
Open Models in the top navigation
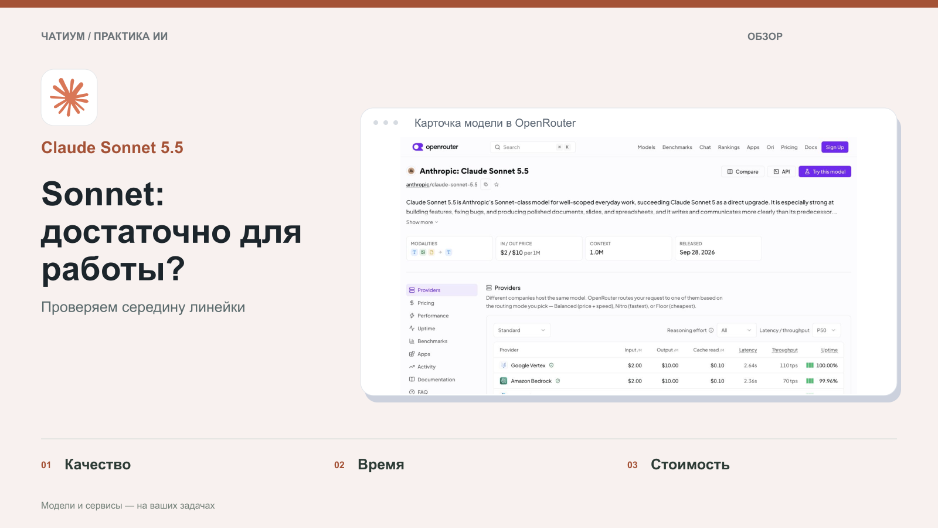coord(646,147)
